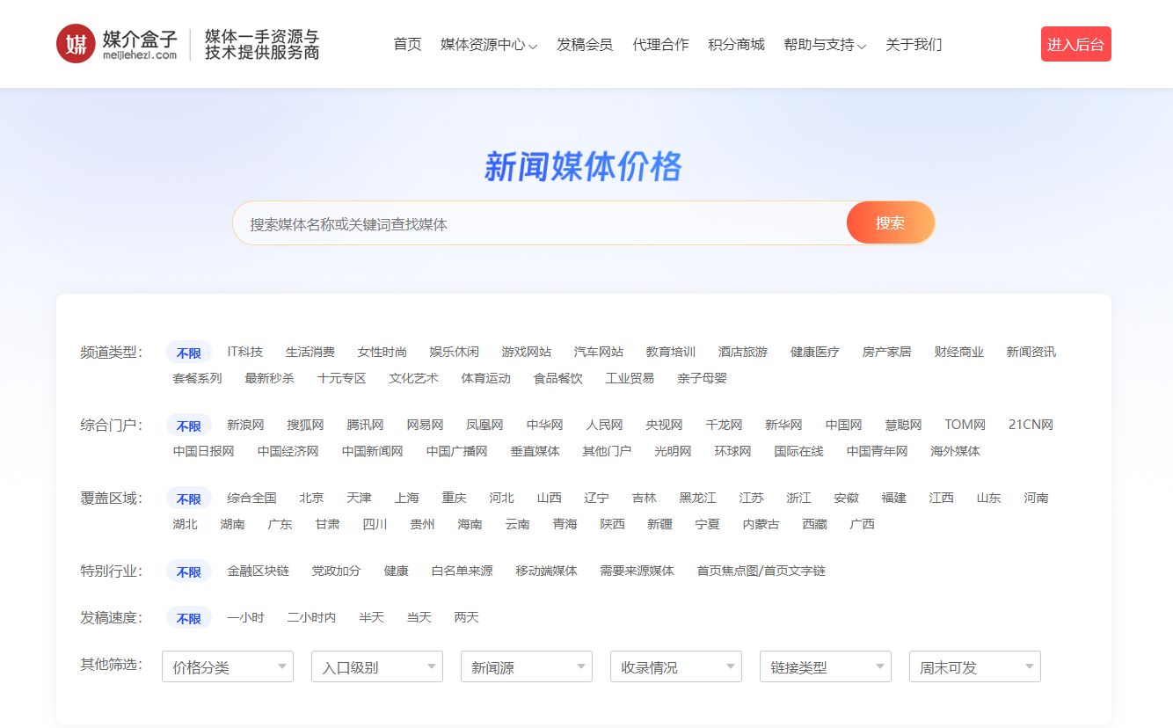Select 不限 in 发稿速度 row
This screenshot has height=728, width=1173.
click(x=189, y=618)
